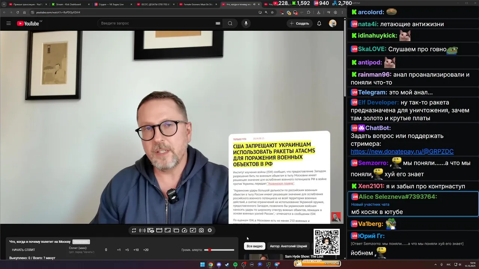This screenshot has width=479, height=269.
Task: Click the QR code image
Action: [327, 242]
